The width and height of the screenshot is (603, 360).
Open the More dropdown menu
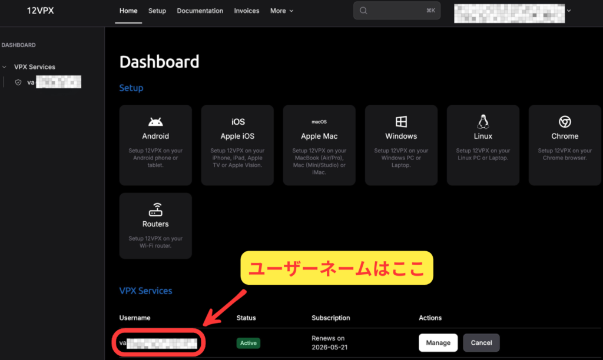point(281,11)
